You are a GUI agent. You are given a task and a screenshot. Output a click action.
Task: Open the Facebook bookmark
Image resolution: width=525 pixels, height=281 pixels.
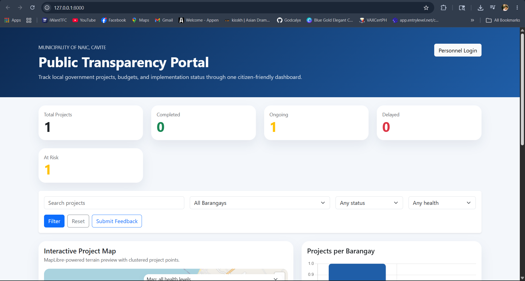tap(114, 20)
